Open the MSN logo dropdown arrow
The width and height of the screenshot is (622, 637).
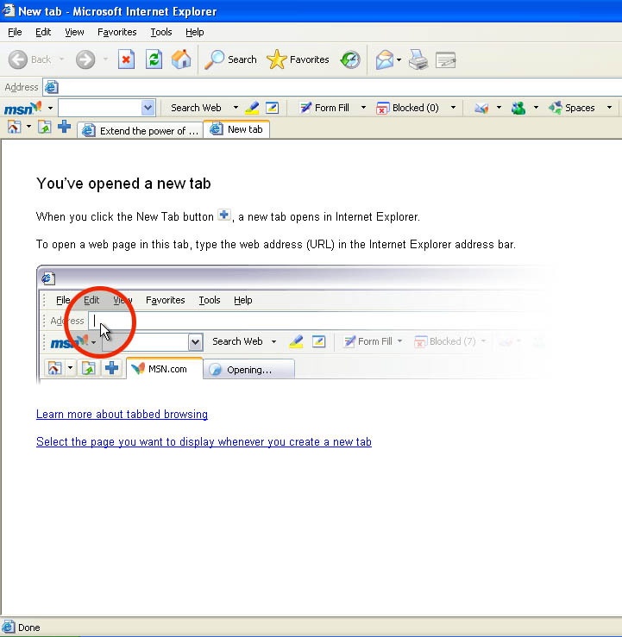click(x=50, y=108)
